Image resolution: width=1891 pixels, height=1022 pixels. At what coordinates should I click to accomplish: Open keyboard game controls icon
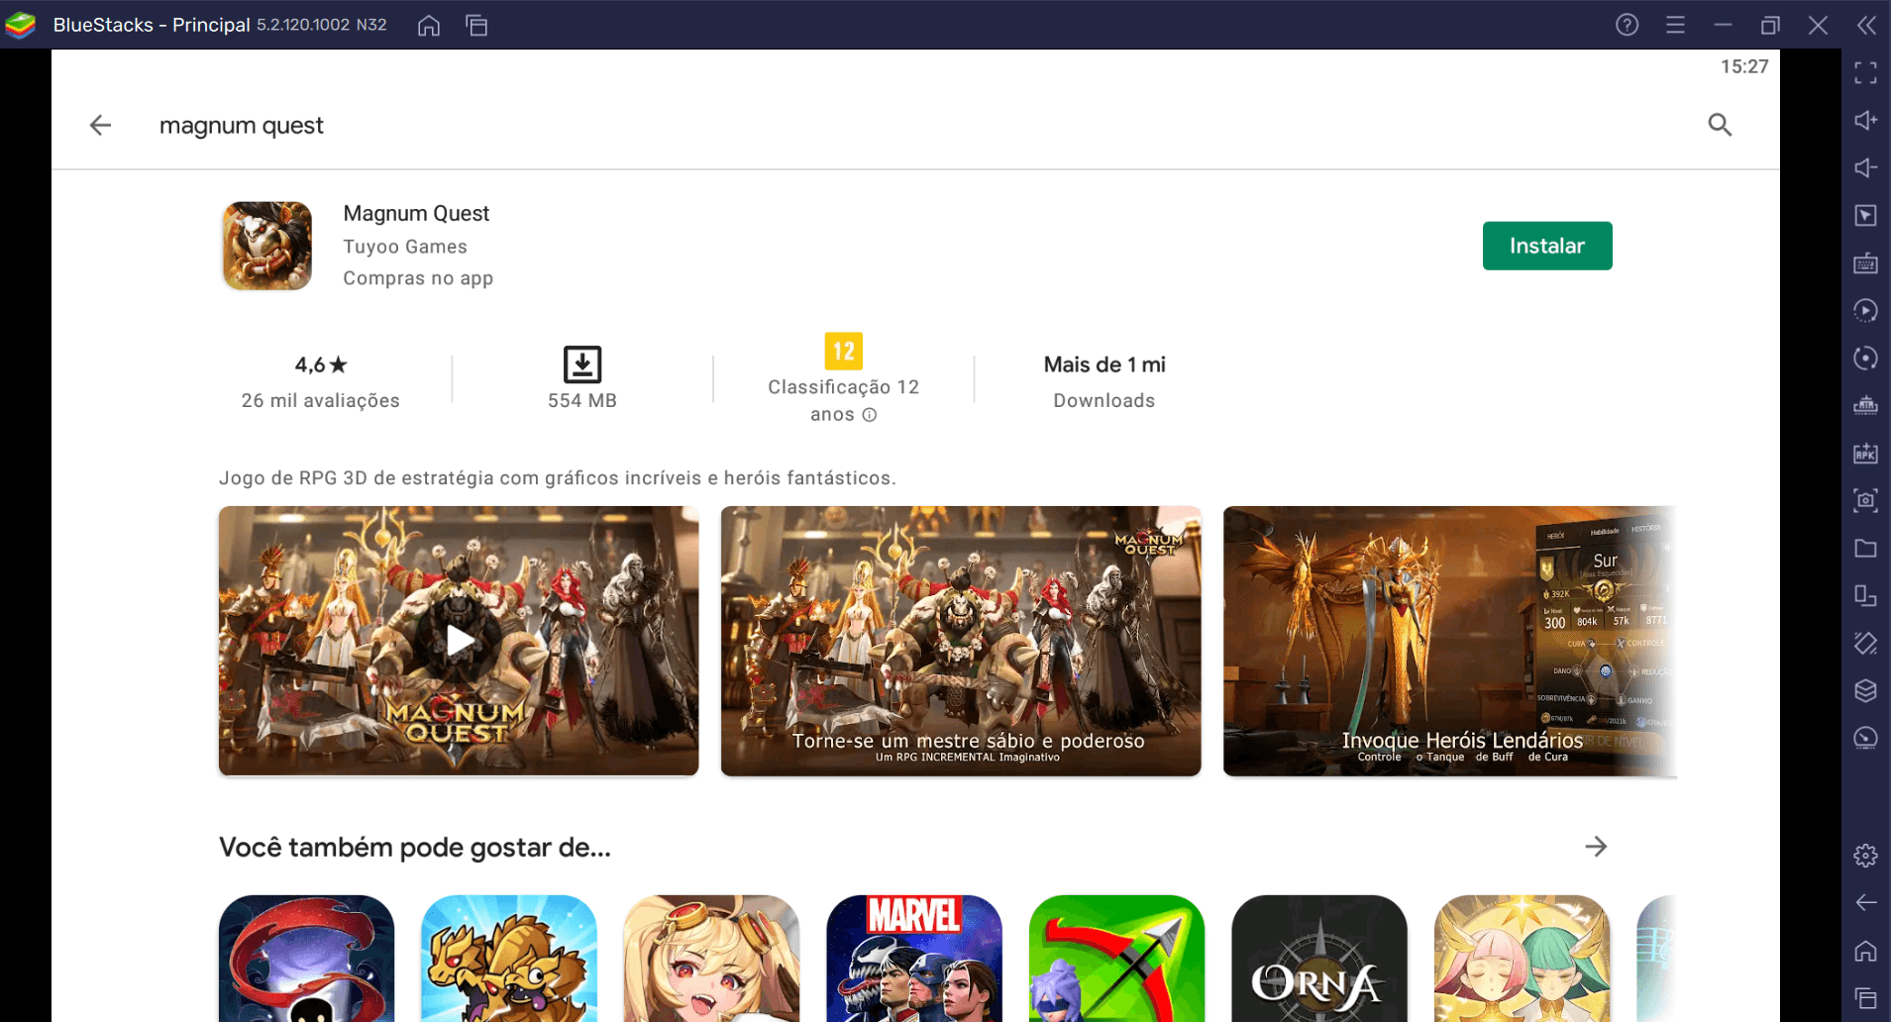[1865, 262]
